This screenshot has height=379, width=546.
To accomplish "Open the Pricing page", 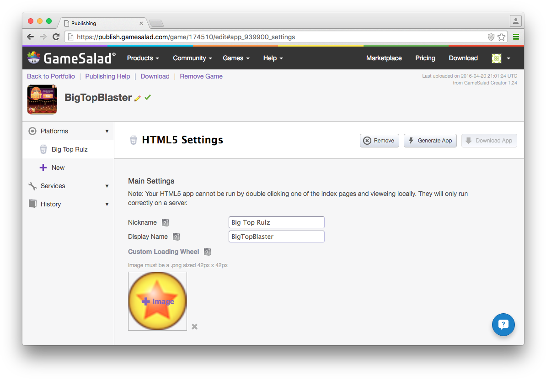I will point(425,58).
